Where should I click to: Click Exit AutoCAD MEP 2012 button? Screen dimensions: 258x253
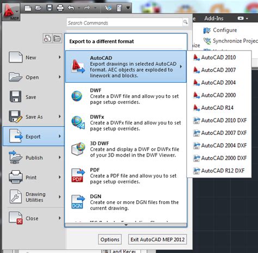(x=157, y=239)
